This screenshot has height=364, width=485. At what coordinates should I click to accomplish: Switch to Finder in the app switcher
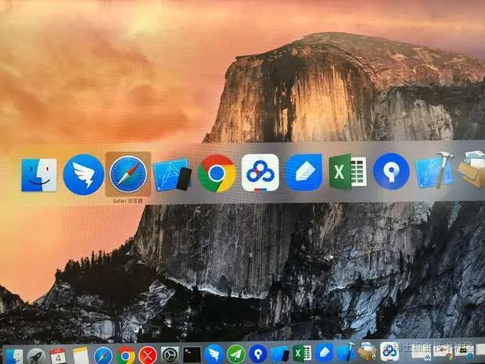click(x=39, y=175)
